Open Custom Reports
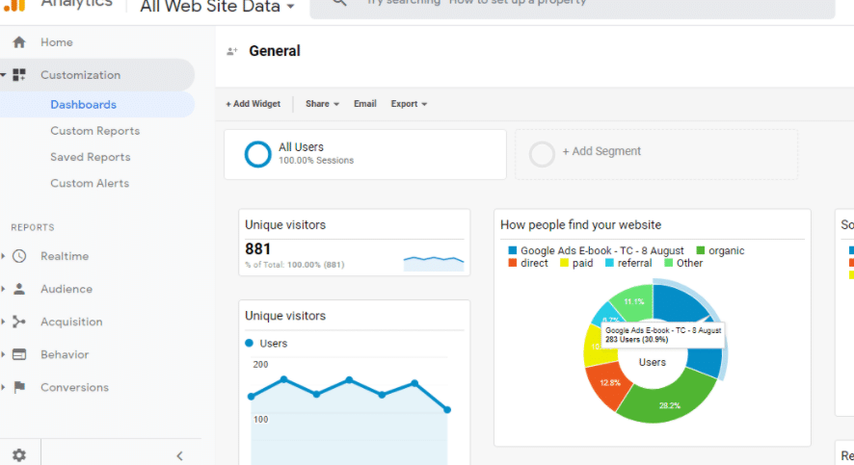 [95, 131]
